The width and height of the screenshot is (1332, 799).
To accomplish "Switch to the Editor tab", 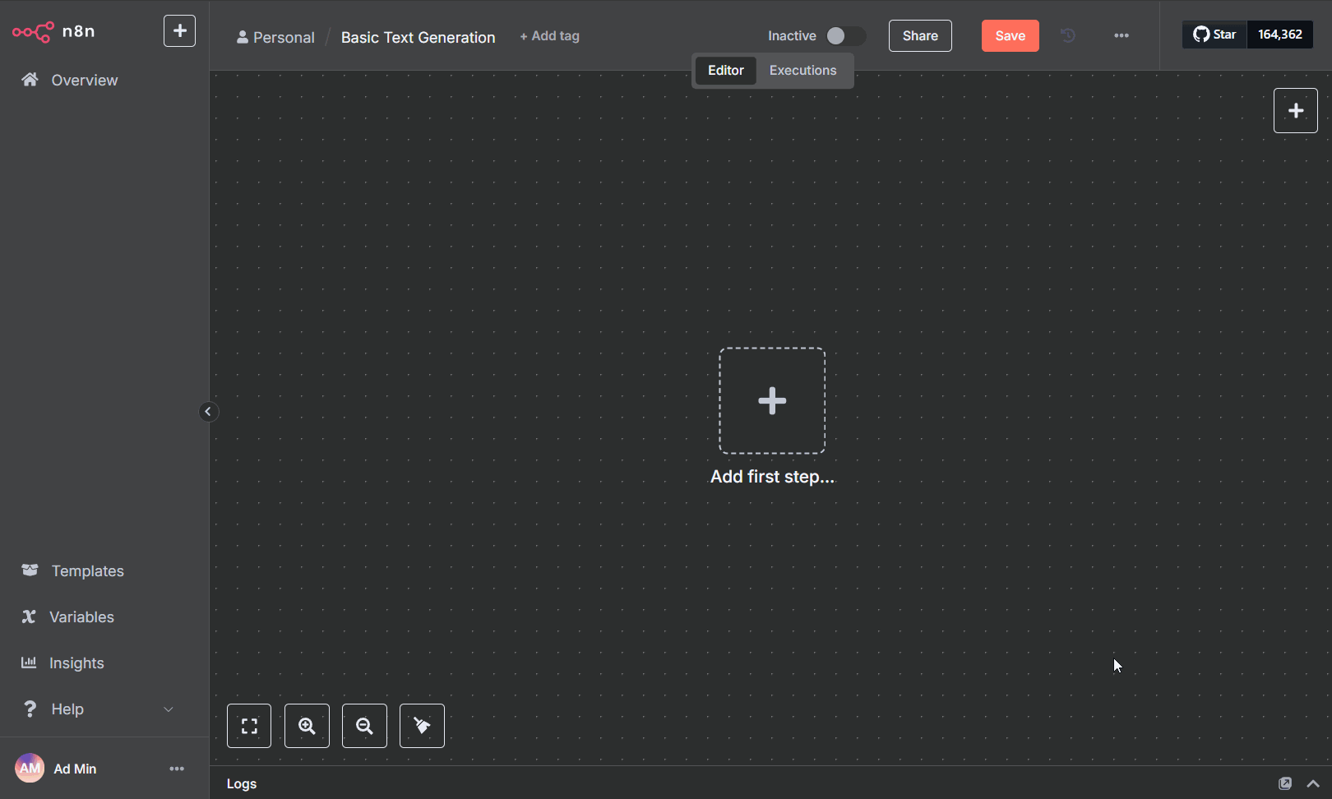I will (726, 71).
